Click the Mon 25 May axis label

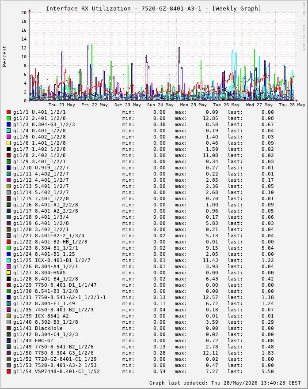(194, 105)
